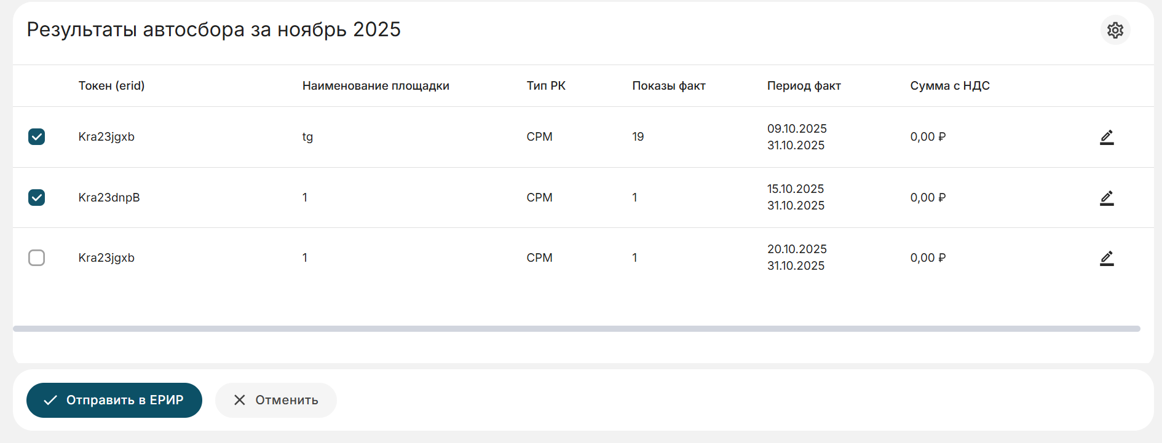The width and height of the screenshot is (1162, 443).
Task: Click the tg platform name cell
Action: pyautogui.click(x=307, y=136)
